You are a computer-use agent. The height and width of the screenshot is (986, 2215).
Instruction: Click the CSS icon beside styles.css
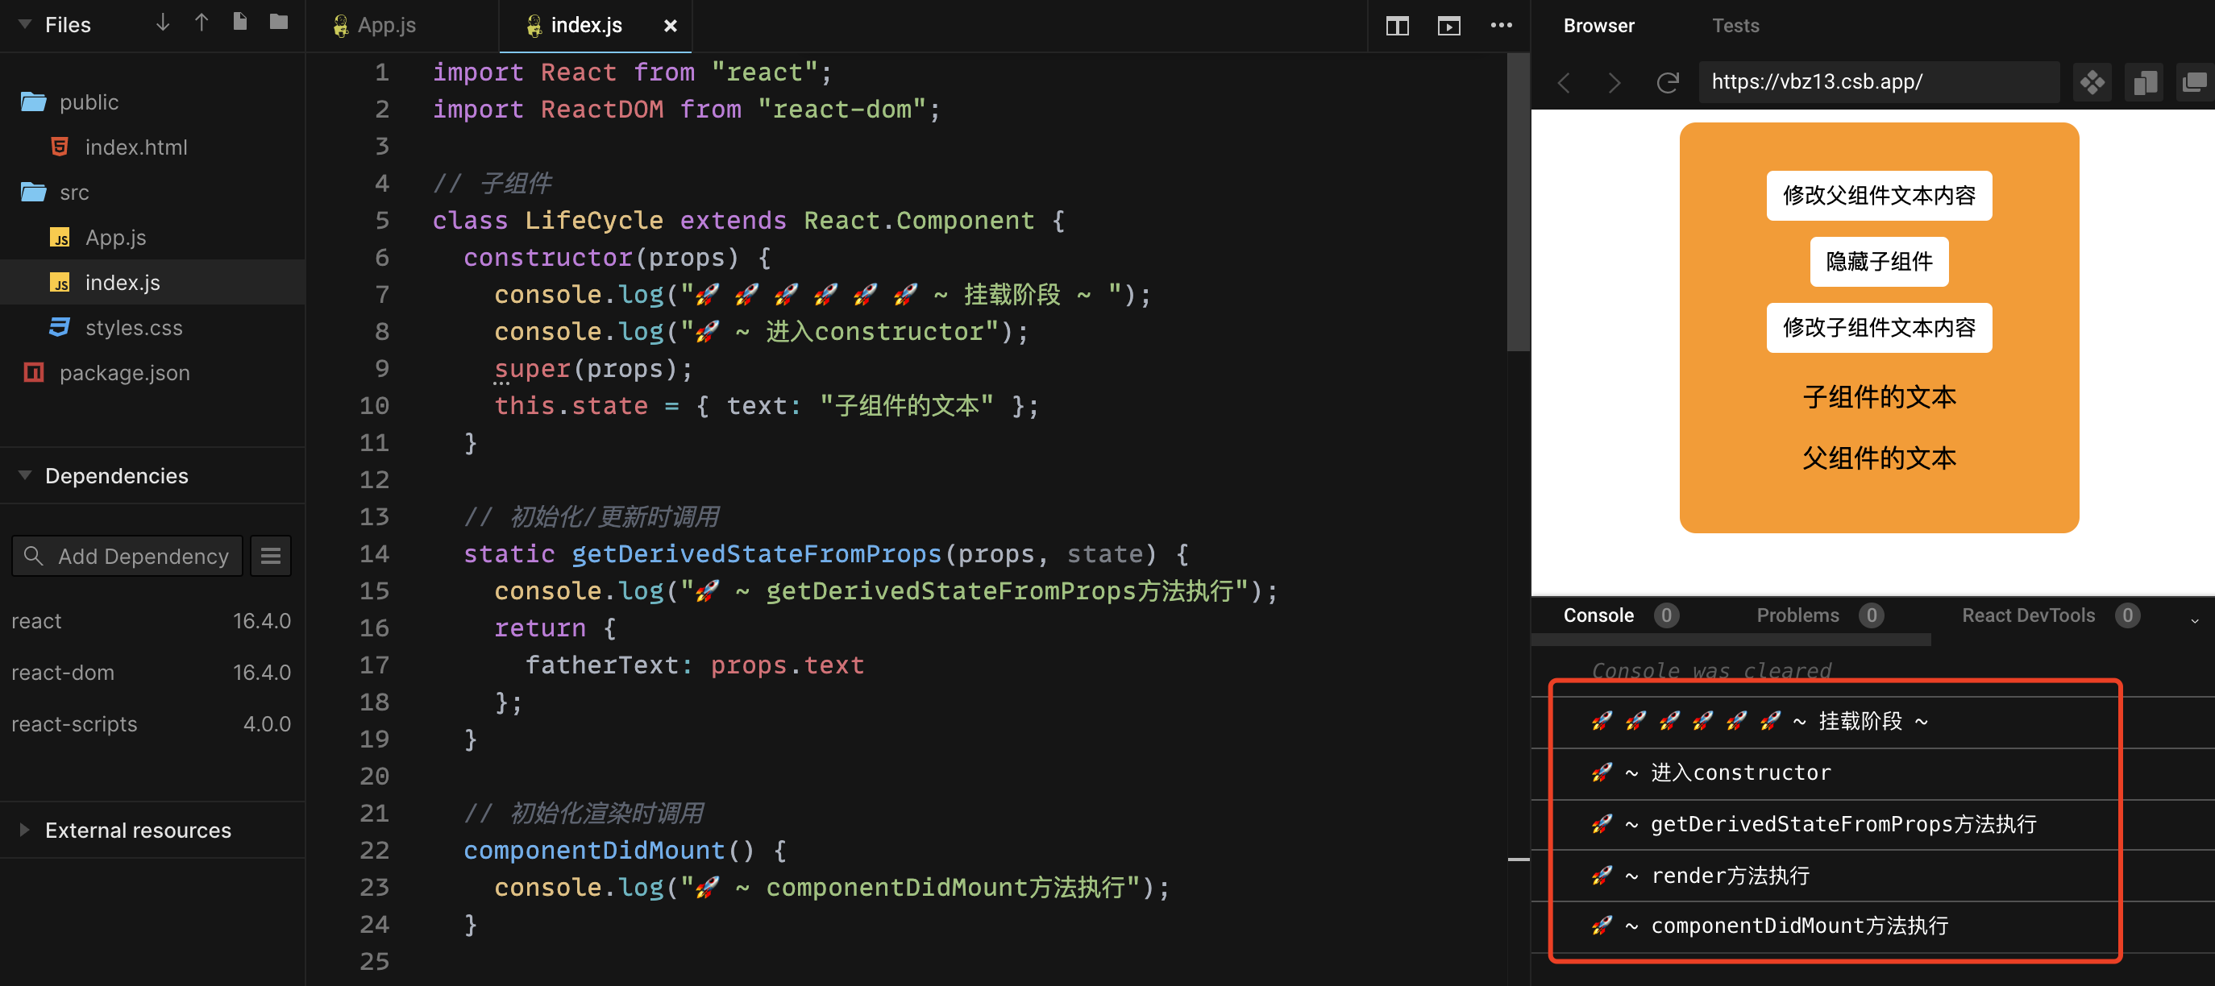pyautogui.click(x=60, y=328)
